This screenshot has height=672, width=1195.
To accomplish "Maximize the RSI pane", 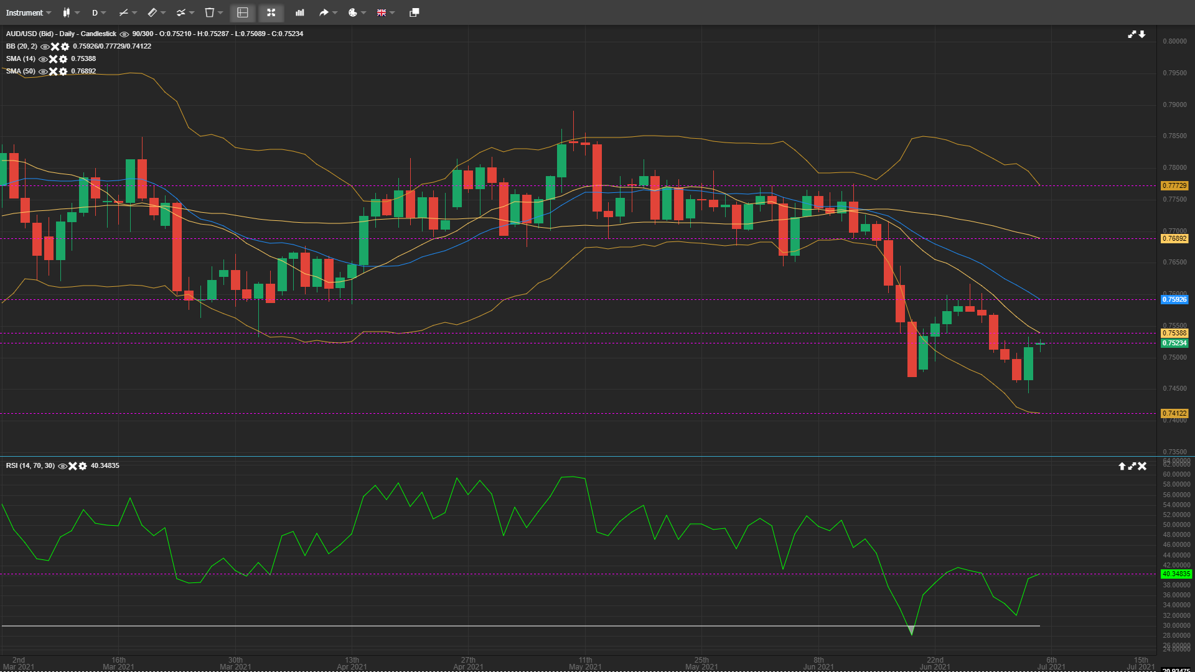I will [1132, 466].
